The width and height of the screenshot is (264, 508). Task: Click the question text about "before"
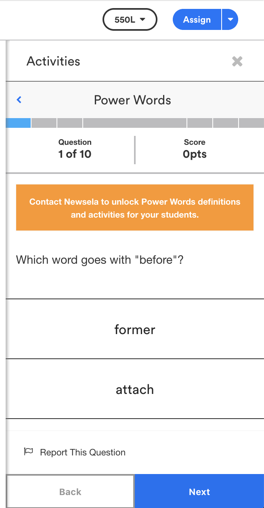(100, 260)
